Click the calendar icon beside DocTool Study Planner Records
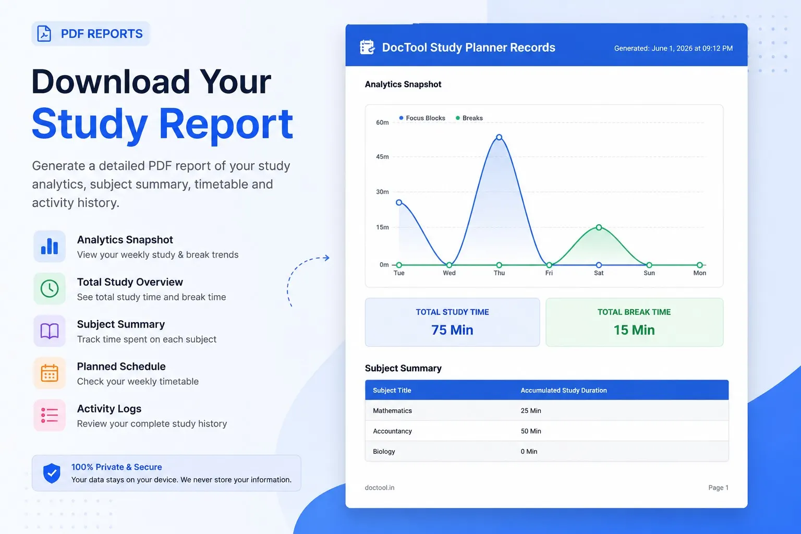801x534 pixels. coord(367,47)
